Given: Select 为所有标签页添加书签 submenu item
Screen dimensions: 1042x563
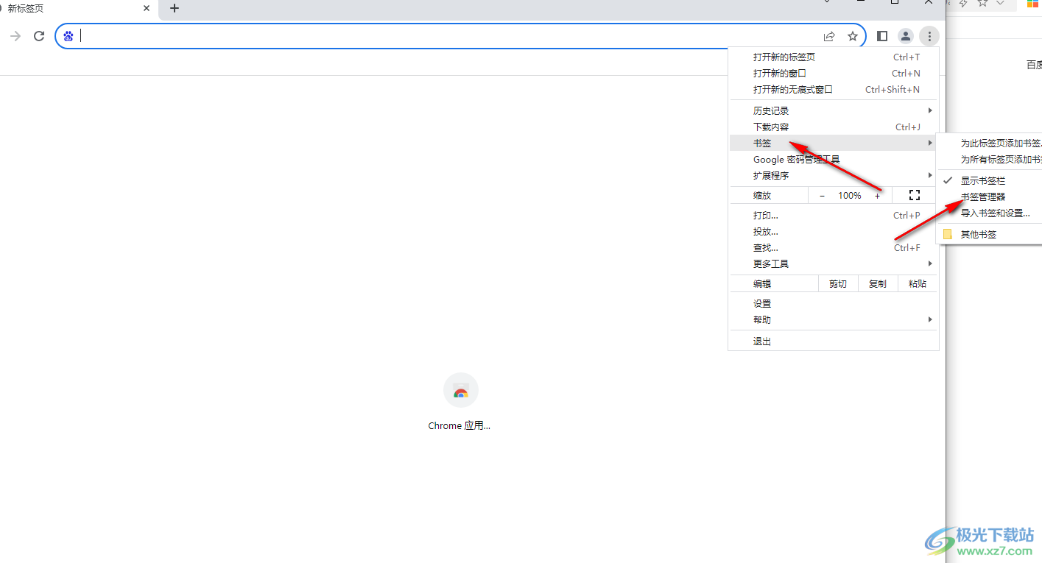Looking at the screenshot, I should point(989,159).
